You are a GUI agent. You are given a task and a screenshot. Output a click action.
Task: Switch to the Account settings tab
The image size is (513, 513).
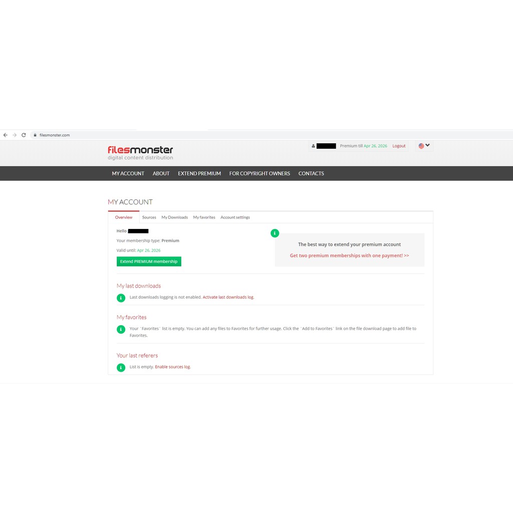(x=235, y=217)
